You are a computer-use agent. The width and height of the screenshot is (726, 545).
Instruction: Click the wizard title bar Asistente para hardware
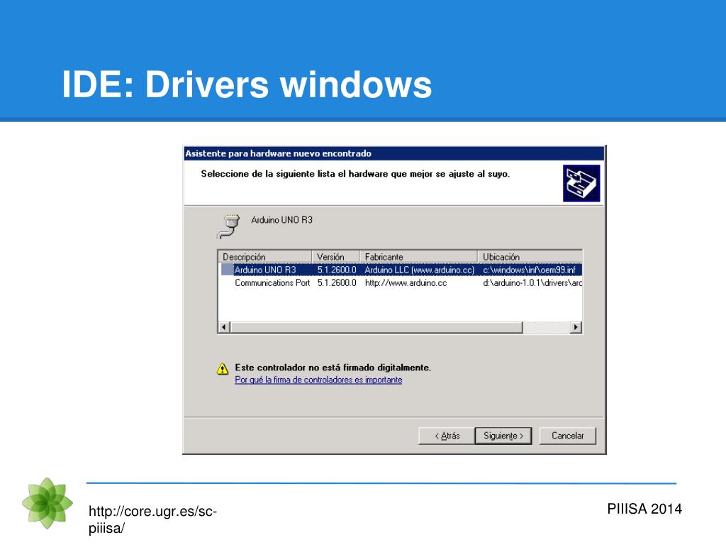click(x=394, y=153)
